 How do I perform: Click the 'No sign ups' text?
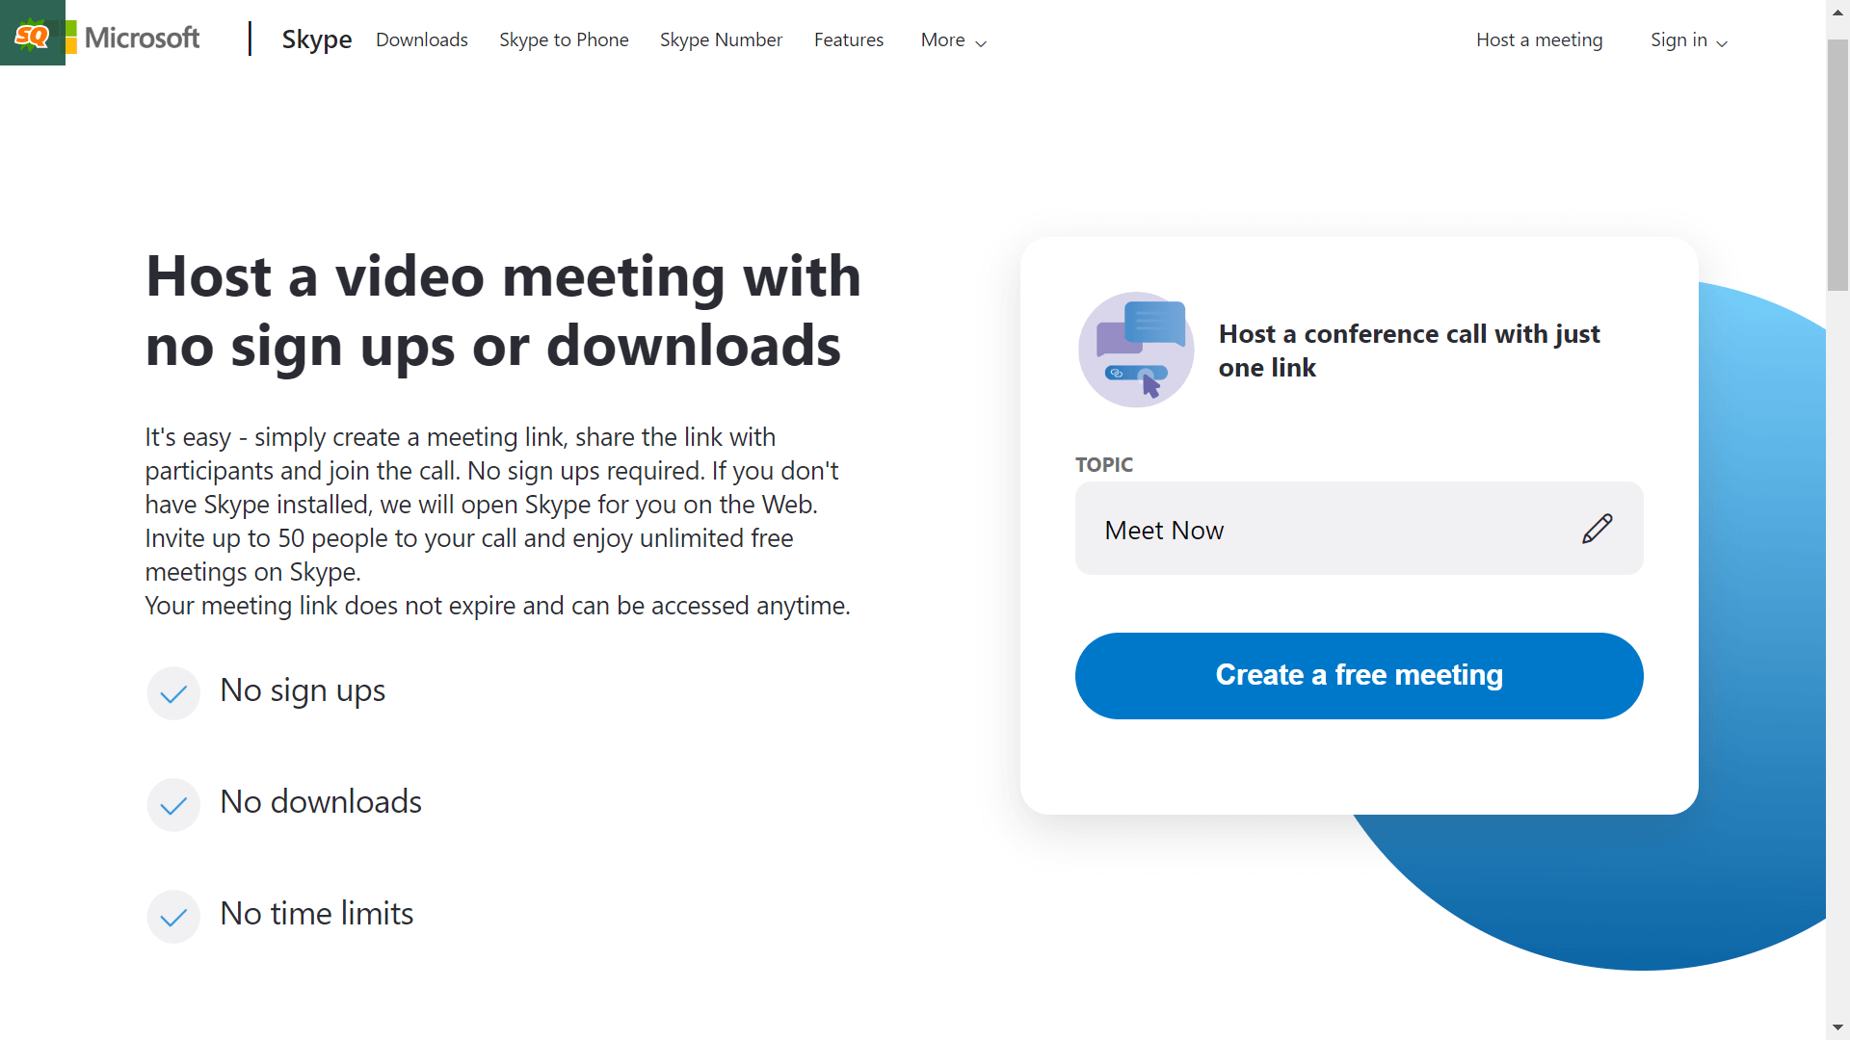(x=303, y=690)
